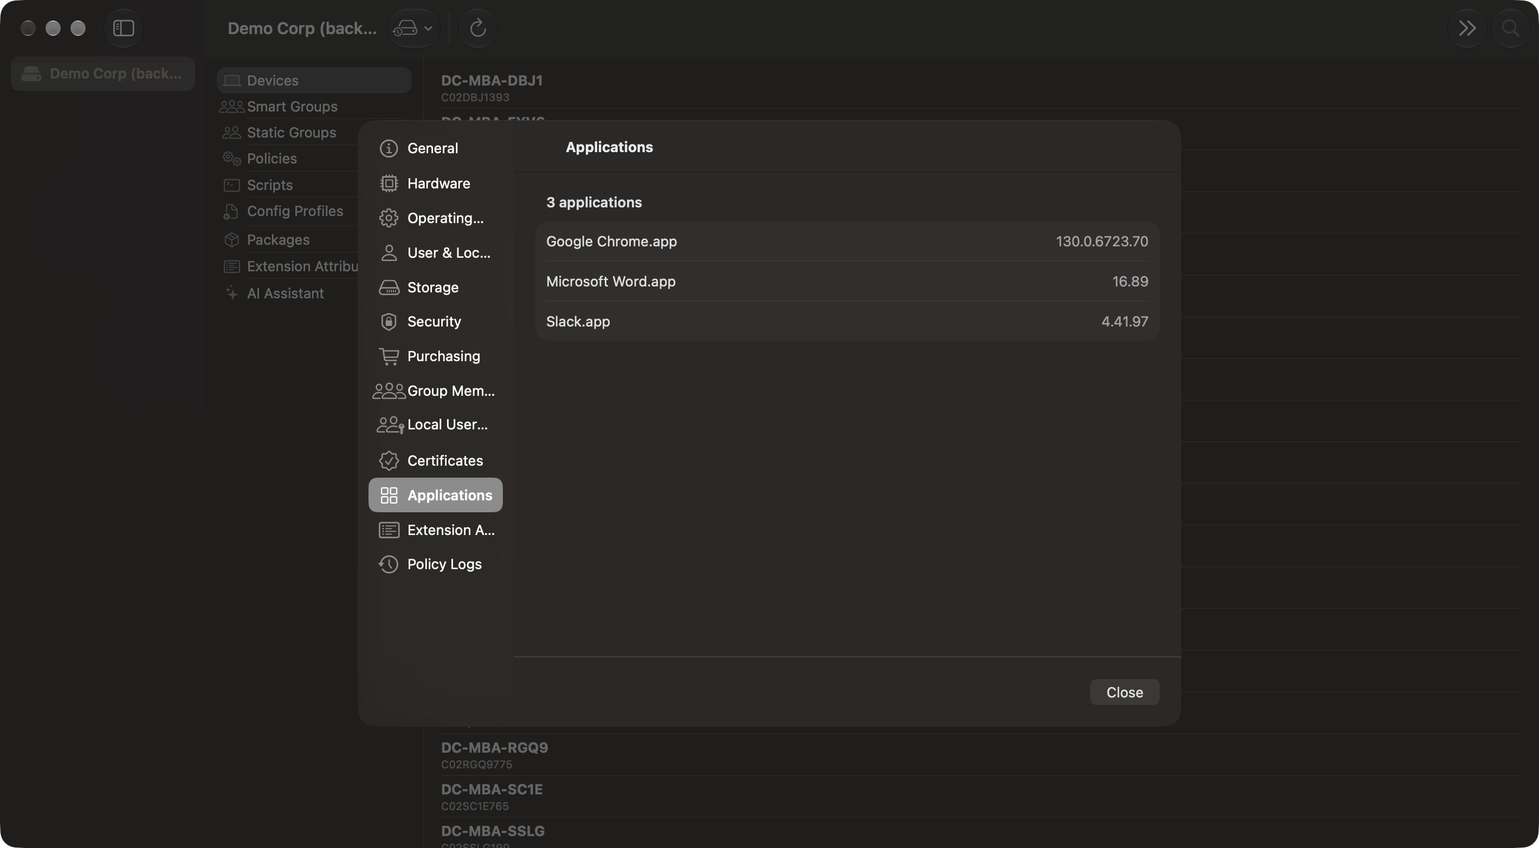This screenshot has width=1539, height=848.
Task: Open Devices in the main sidebar
Action: [314, 80]
